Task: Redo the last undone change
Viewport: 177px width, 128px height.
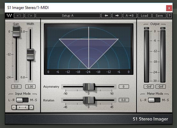Action: pos(30,15)
